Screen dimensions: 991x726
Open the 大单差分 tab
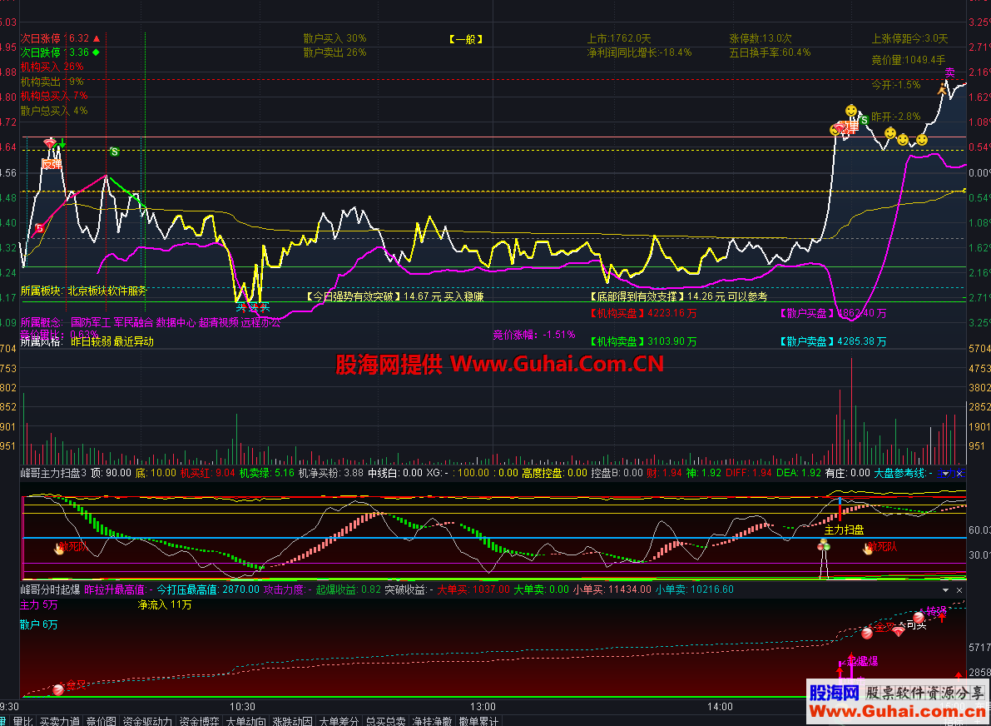pos(339,721)
